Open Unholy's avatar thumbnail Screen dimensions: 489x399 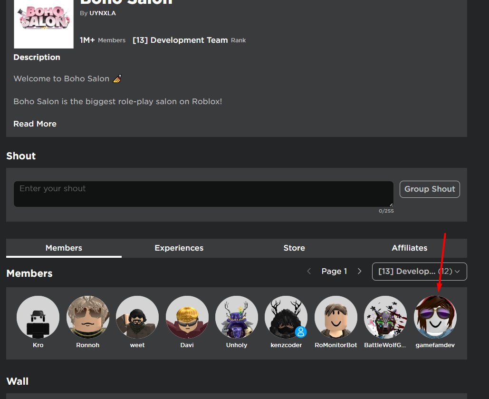[236, 317]
